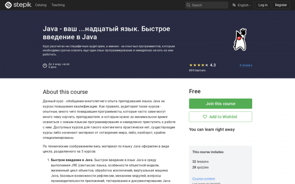Click the 28 quizzes text
295x184 pixels.
pos(201,167)
